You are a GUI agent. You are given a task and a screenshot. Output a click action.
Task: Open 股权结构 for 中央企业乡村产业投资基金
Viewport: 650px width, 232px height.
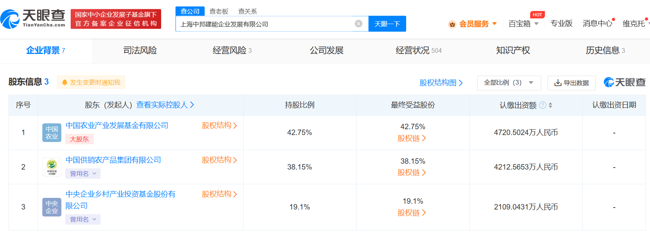(x=219, y=194)
